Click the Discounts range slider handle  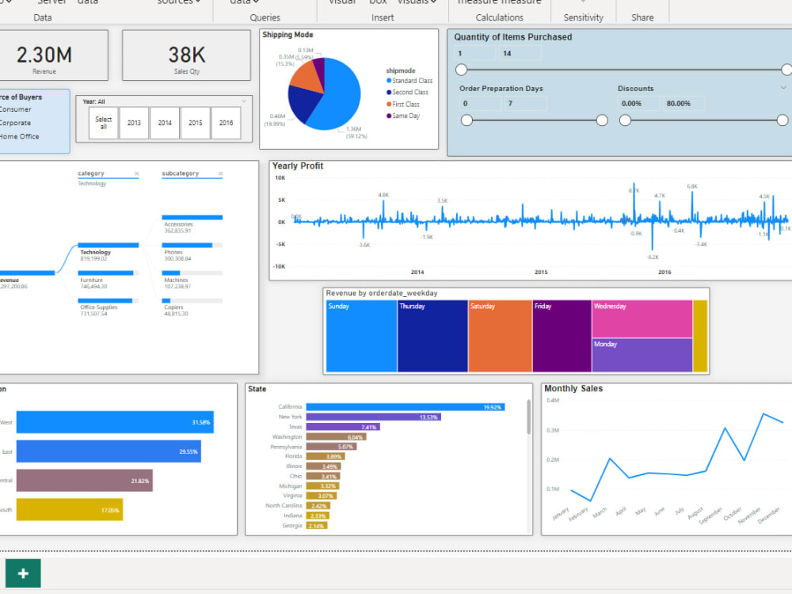click(626, 120)
